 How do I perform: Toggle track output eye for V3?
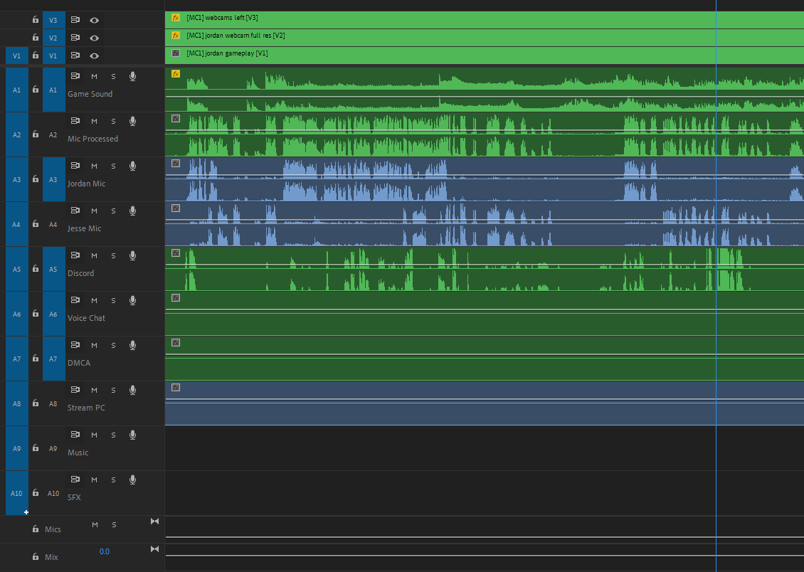[x=94, y=20]
